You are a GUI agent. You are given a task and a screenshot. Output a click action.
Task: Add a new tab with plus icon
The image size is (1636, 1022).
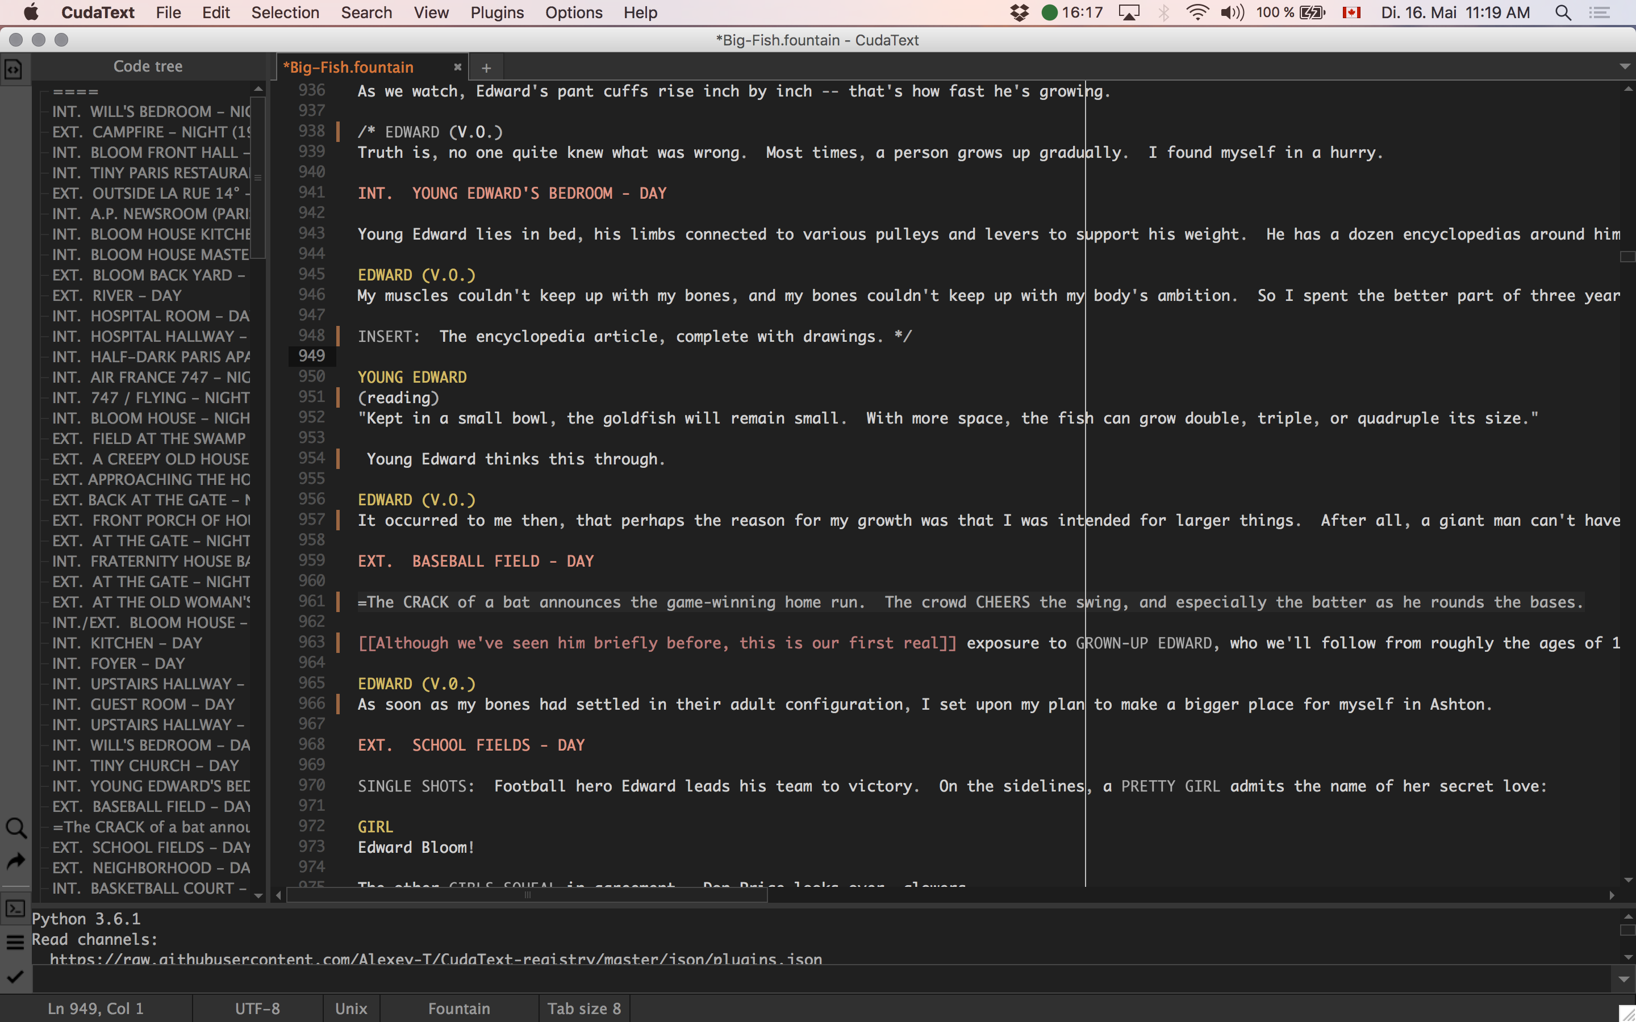(486, 68)
